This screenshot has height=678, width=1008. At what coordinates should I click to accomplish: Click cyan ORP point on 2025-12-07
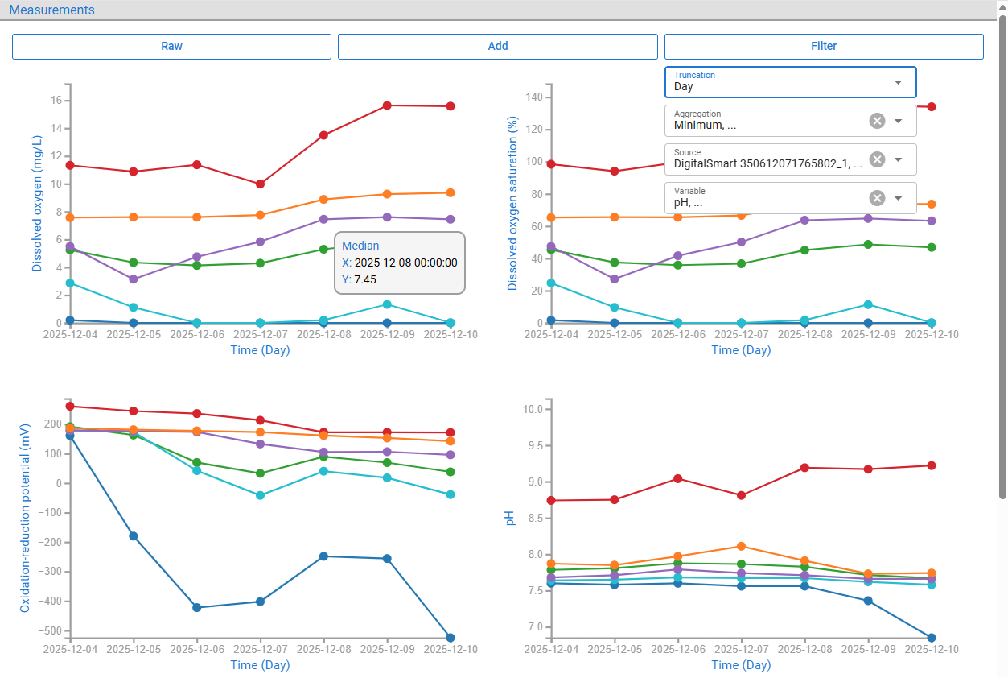pyautogui.click(x=260, y=495)
